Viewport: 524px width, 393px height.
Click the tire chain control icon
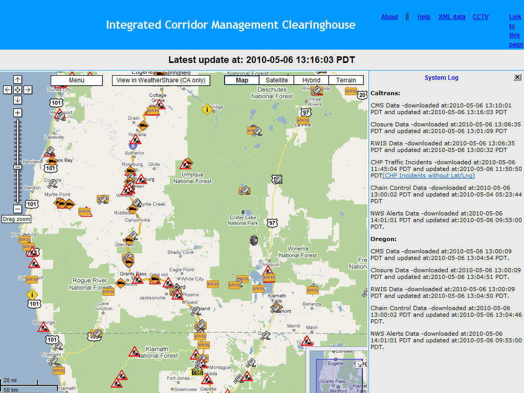tap(253, 239)
